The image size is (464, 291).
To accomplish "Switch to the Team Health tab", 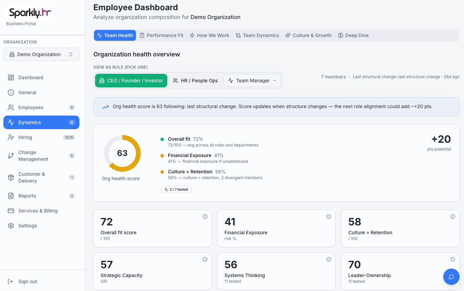I will pos(115,35).
